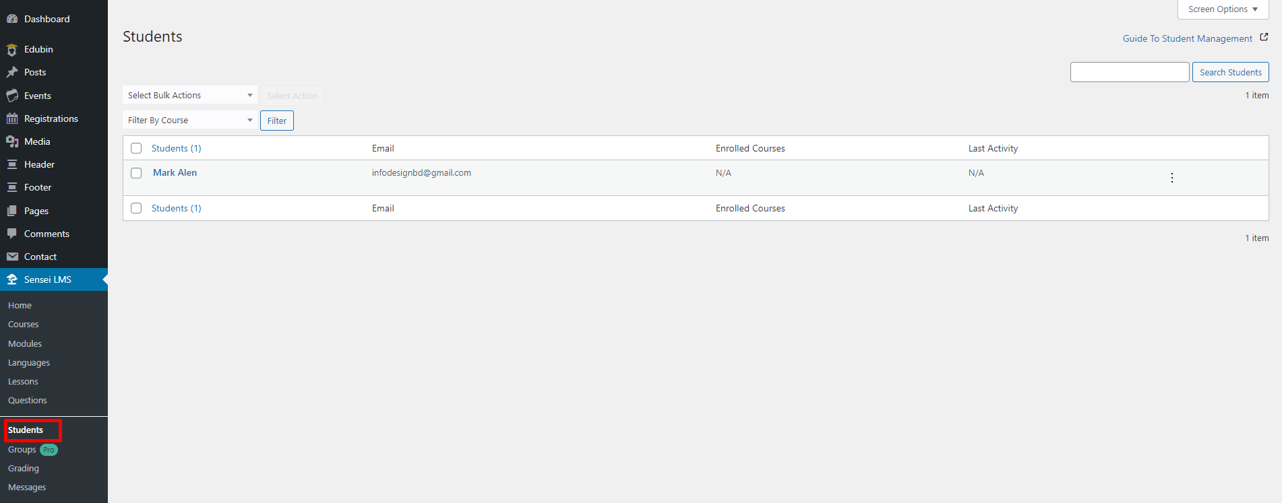
Task: Open Guide To Student Management link
Action: 1187,38
